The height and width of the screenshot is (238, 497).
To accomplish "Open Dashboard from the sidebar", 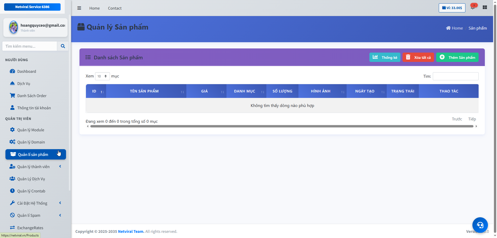I will pos(27,71).
